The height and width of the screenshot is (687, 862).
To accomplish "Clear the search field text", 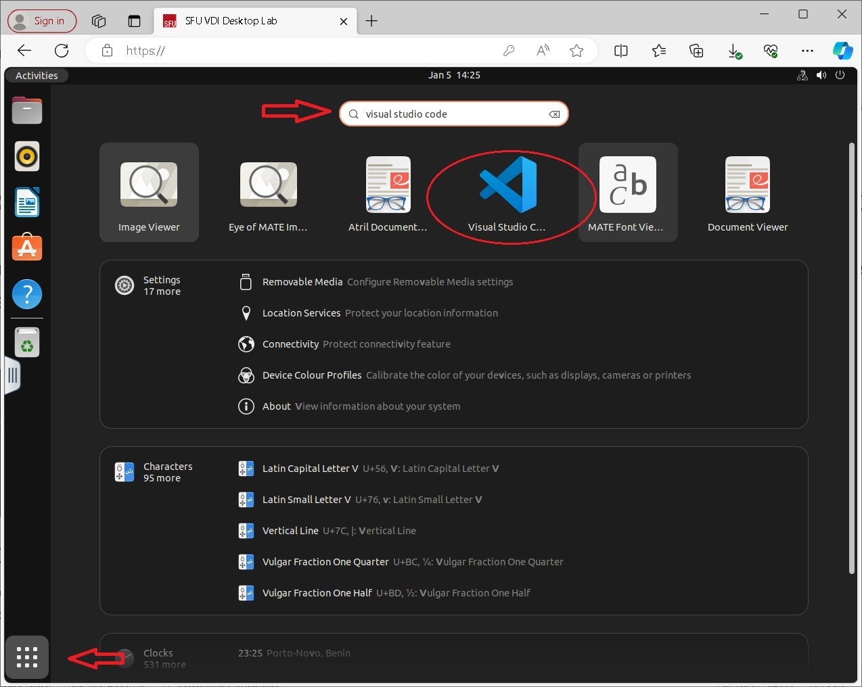I will [x=554, y=114].
